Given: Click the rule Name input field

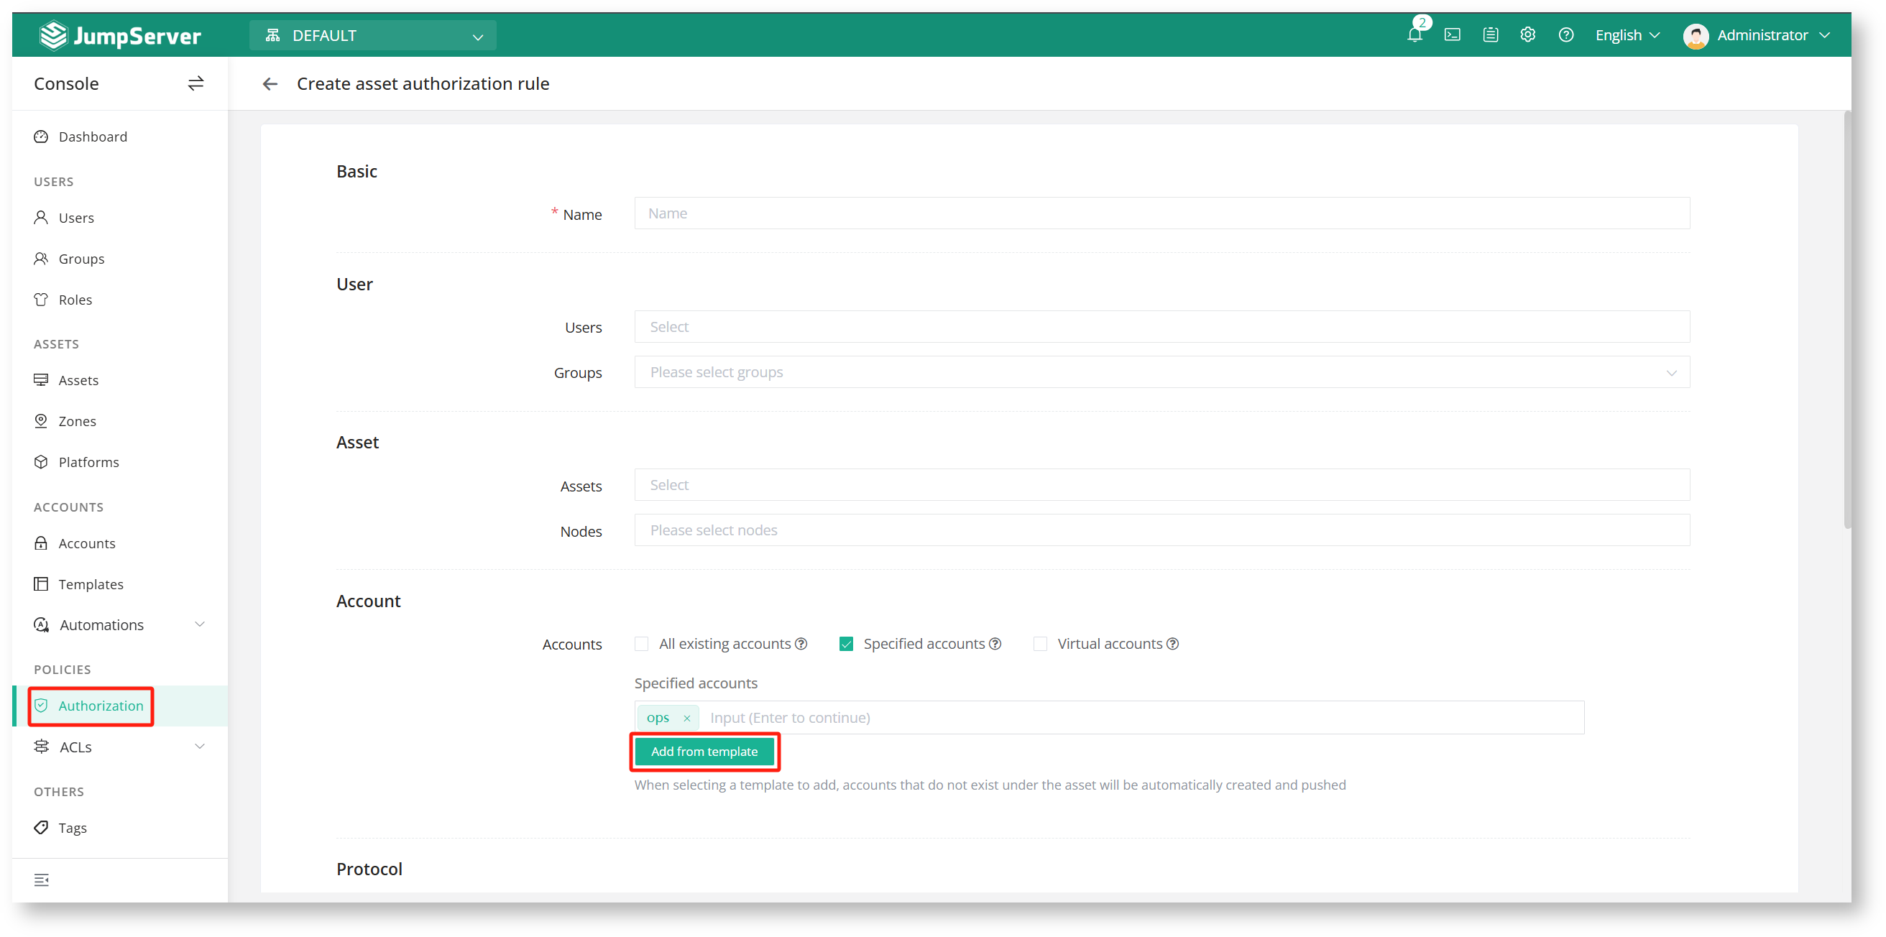Looking at the screenshot, I should (1162, 213).
